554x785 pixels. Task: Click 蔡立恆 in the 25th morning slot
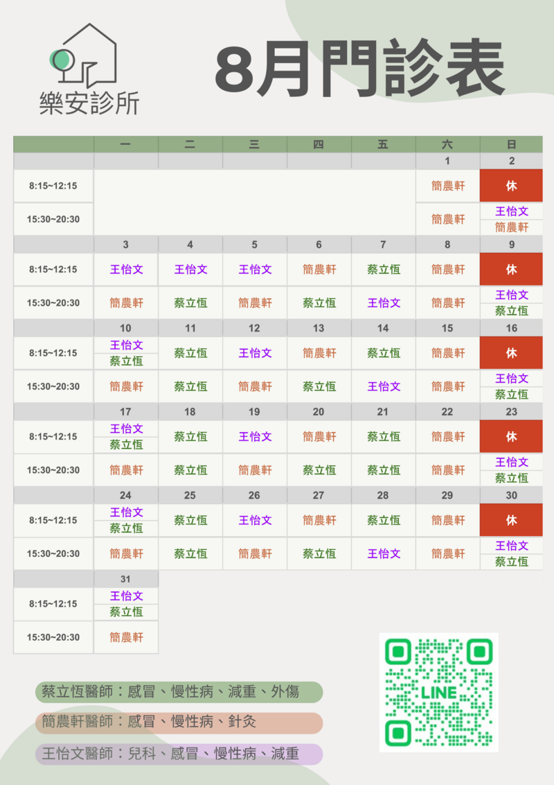point(190,520)
